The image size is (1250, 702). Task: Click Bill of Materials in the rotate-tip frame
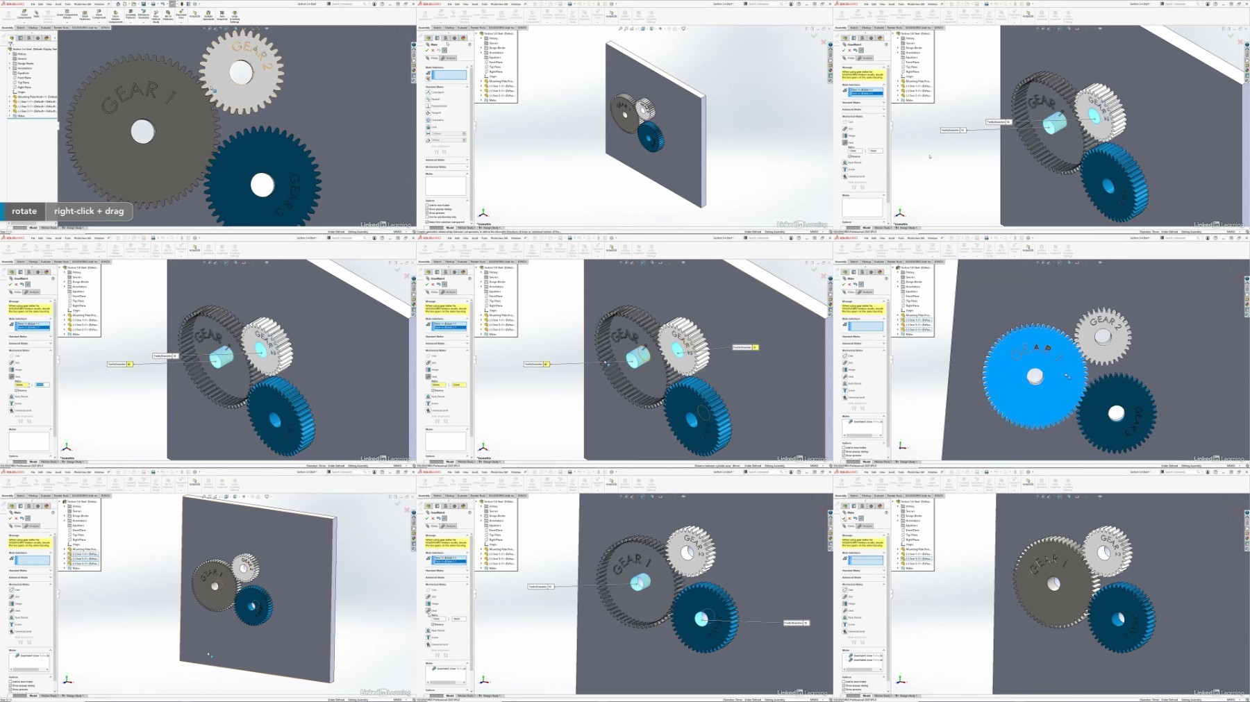pos(168,15)
